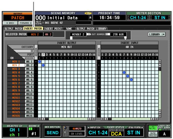Toggle the MIX 5 to AD IN 8 patch
173x139 pixels.
[128, 76]
